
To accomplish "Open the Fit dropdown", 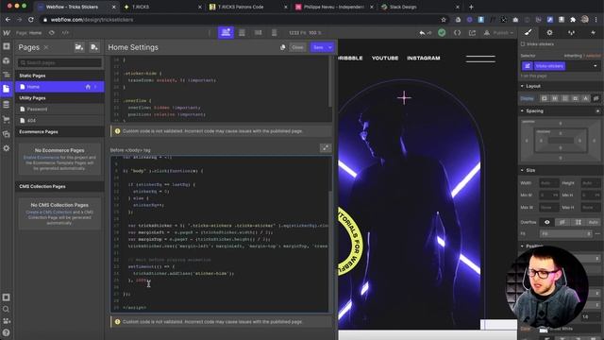I will (x=566, y=233).
